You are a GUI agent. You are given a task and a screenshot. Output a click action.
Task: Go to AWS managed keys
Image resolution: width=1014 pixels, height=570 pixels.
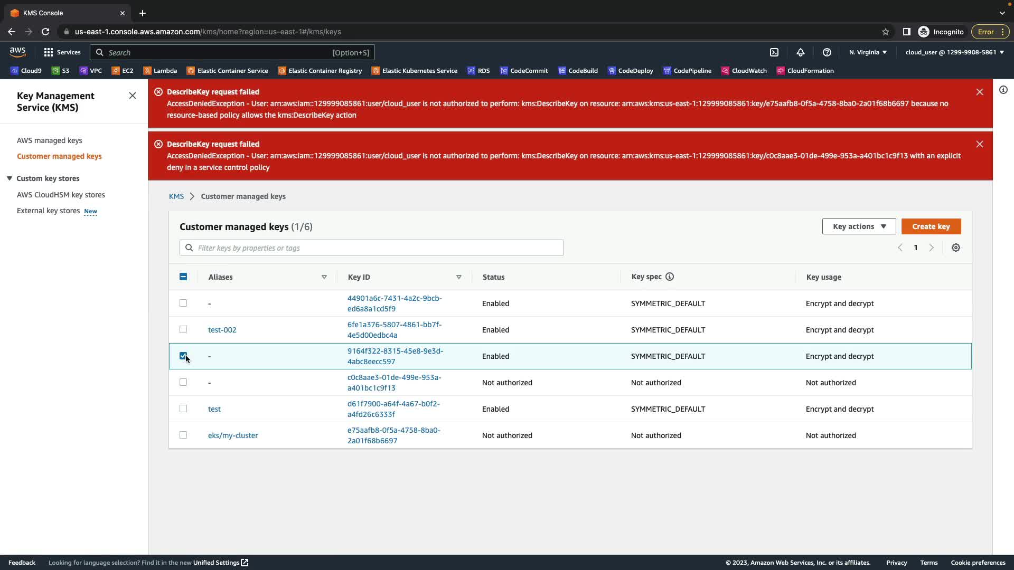tap(50, 140)
